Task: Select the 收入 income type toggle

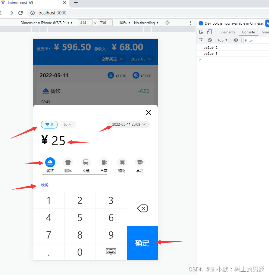Action: 68,125
